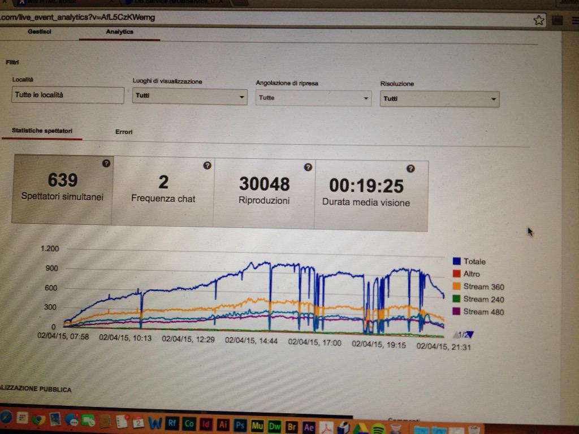Open Calendar from the dock
Viewport: 579px width, 434px height.
pos(138,422)
